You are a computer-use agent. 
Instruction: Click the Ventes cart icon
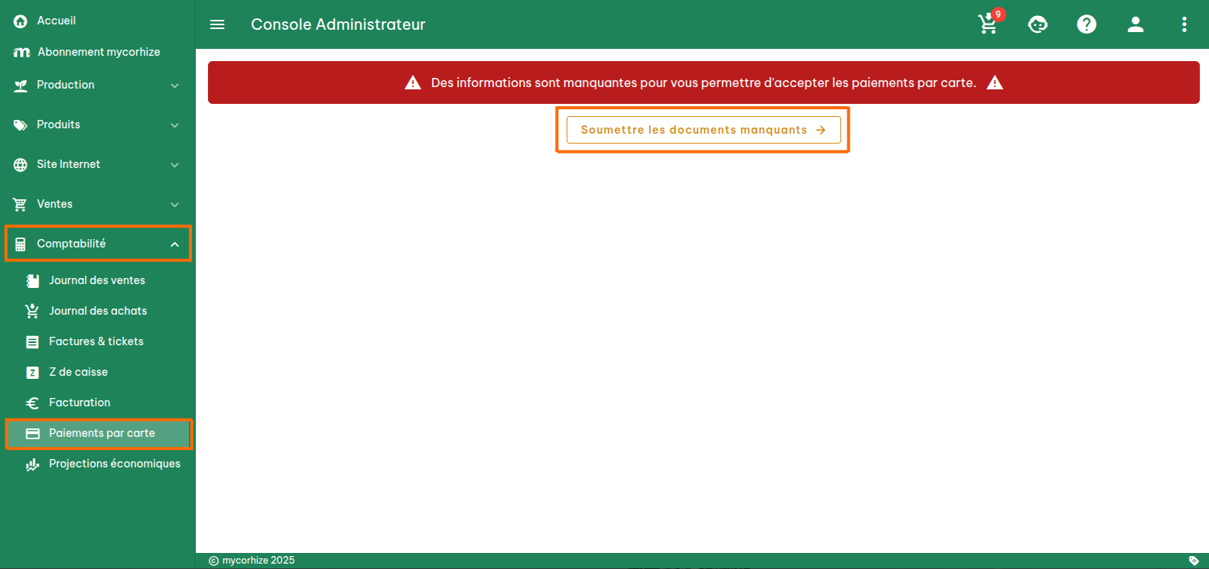21,205
